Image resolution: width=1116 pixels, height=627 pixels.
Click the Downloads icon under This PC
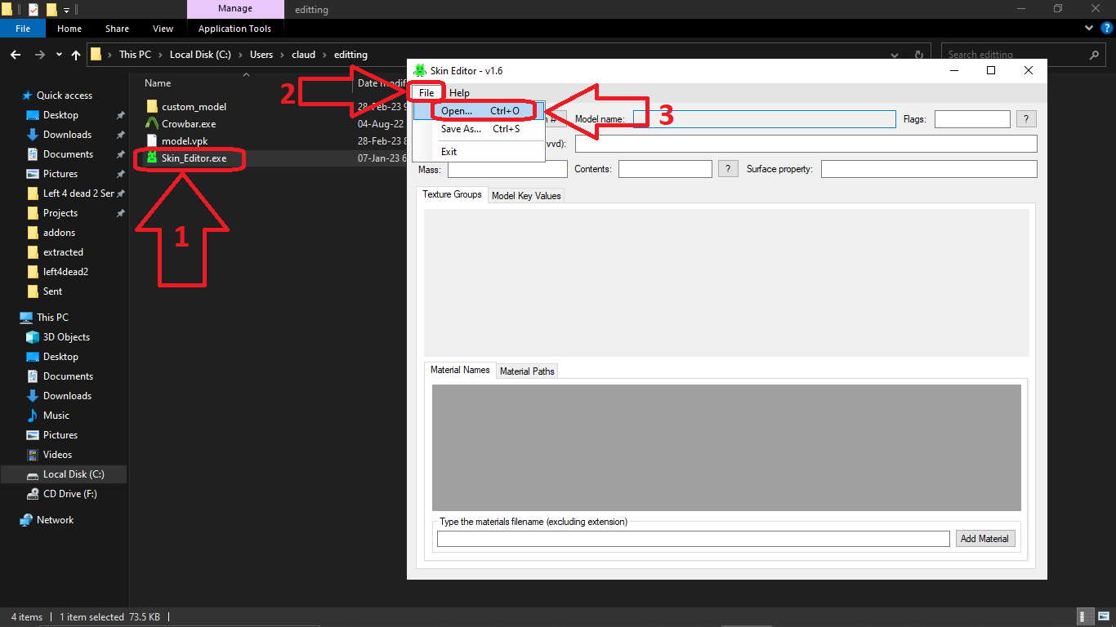point(33,396)
